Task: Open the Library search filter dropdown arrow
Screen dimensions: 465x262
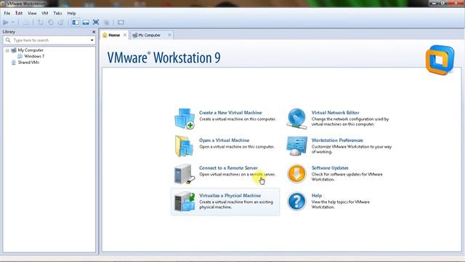Action: 92,40
